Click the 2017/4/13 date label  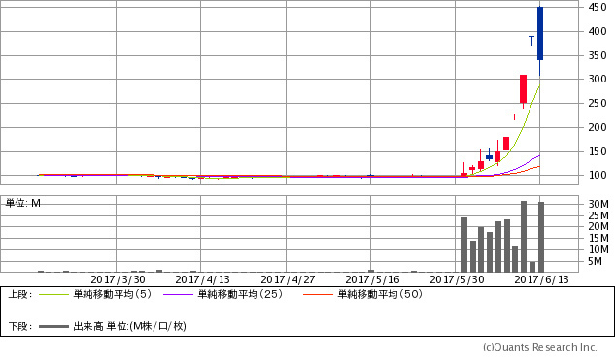point(202,279)
